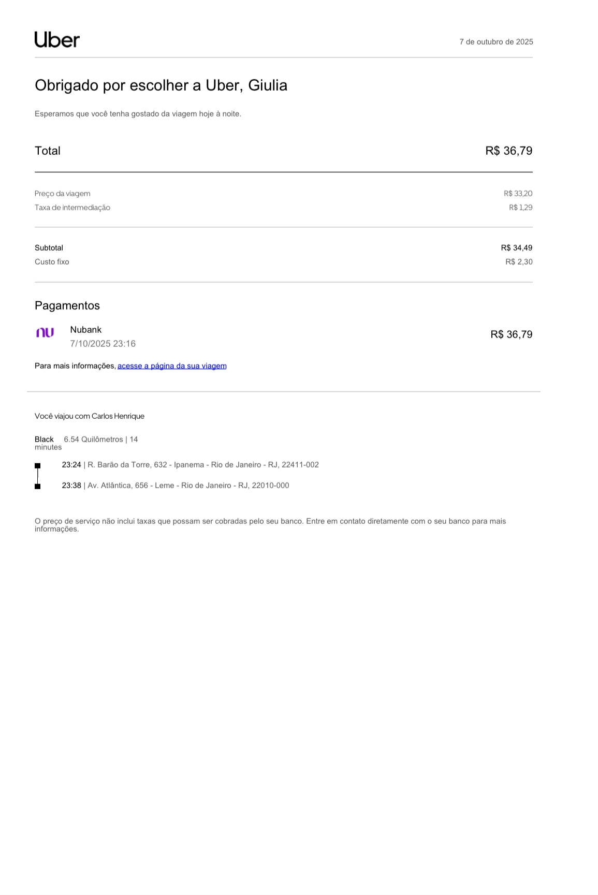Click the Nubank payment amount R$ 36,79
The image size is (598, 895).
511,334
